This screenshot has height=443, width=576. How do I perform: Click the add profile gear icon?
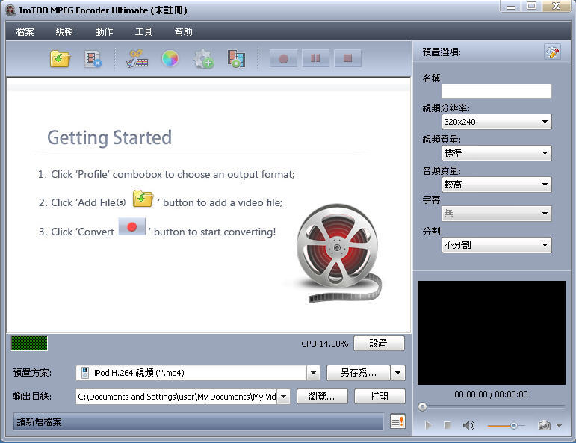203,58
